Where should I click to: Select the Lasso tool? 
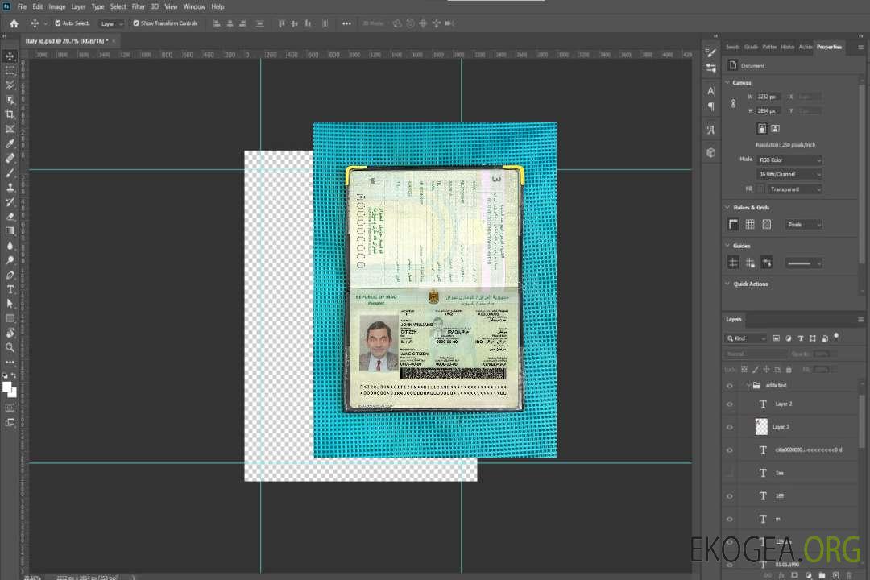coord(10,85)
